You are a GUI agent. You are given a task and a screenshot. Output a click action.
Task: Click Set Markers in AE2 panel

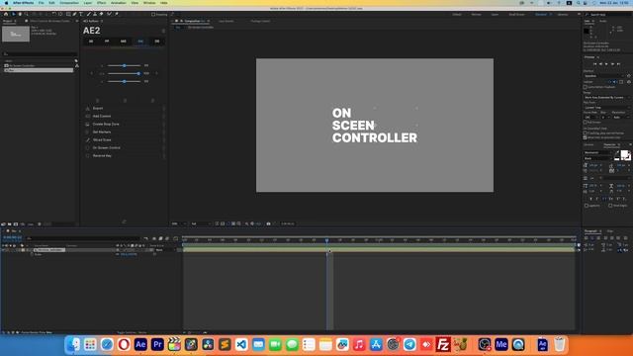pyautogui.click(x=102, y=132)
